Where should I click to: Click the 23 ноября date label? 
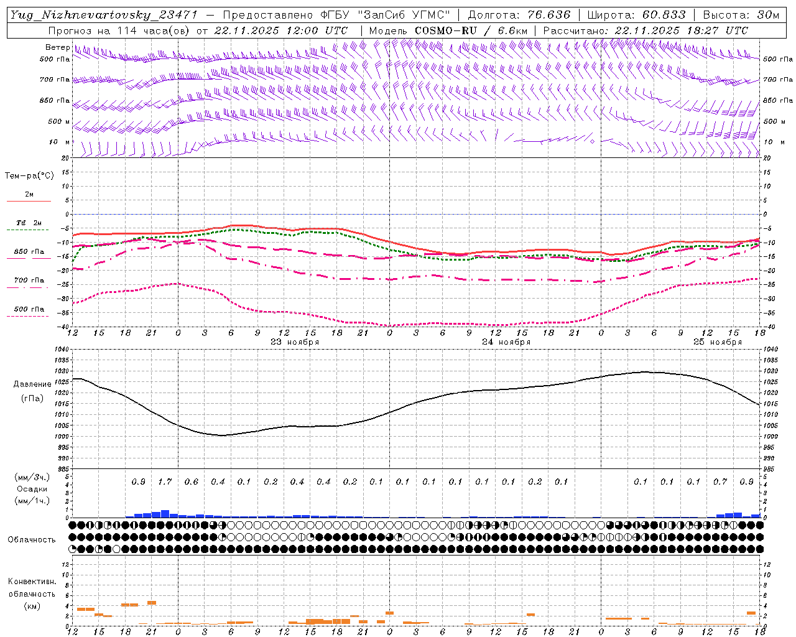click(x=295, y=342)
